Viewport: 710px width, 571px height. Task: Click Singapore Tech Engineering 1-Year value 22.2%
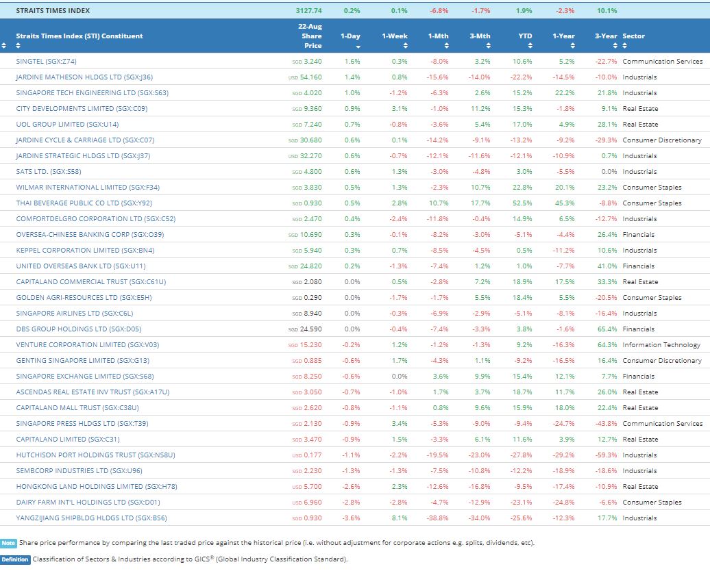pyautogui.click(x=565, y=92)
